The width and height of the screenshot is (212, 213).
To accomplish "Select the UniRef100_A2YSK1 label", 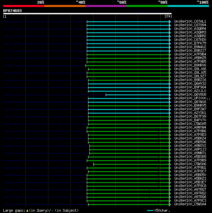I will tap(190, 113).
